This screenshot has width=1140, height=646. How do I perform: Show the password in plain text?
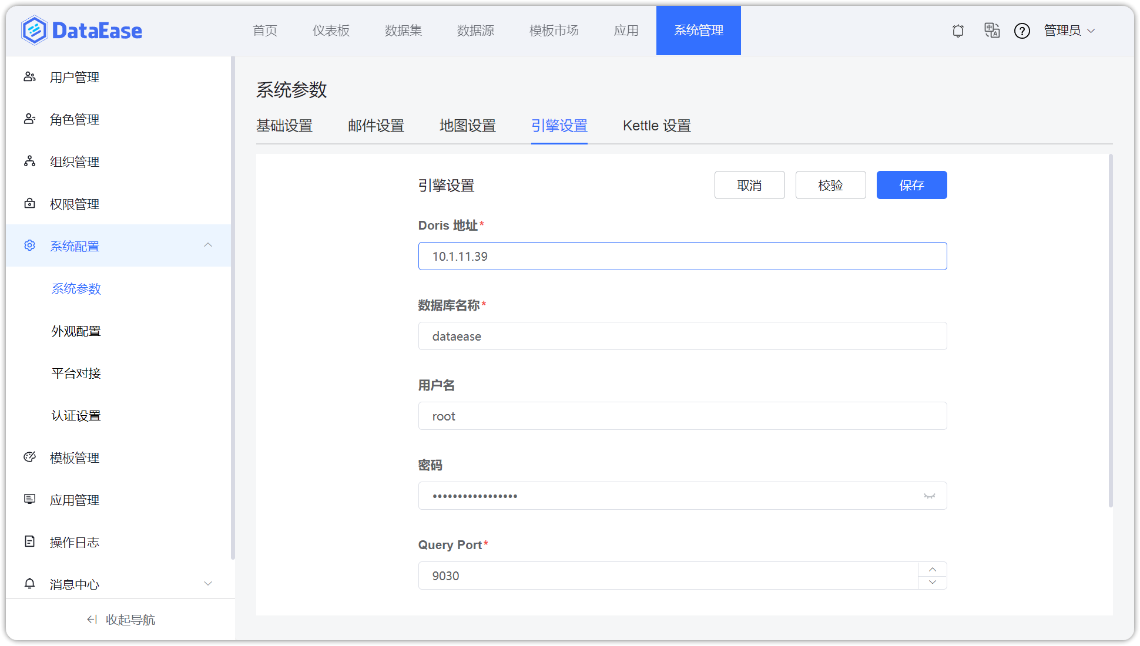[929, 496]
